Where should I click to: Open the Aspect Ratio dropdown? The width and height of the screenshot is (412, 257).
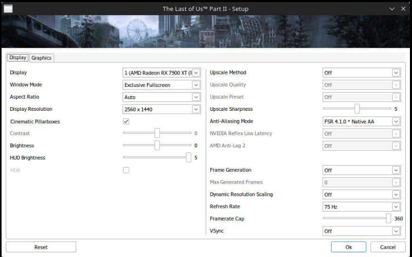pyautogui.click(x=162, y=97)
